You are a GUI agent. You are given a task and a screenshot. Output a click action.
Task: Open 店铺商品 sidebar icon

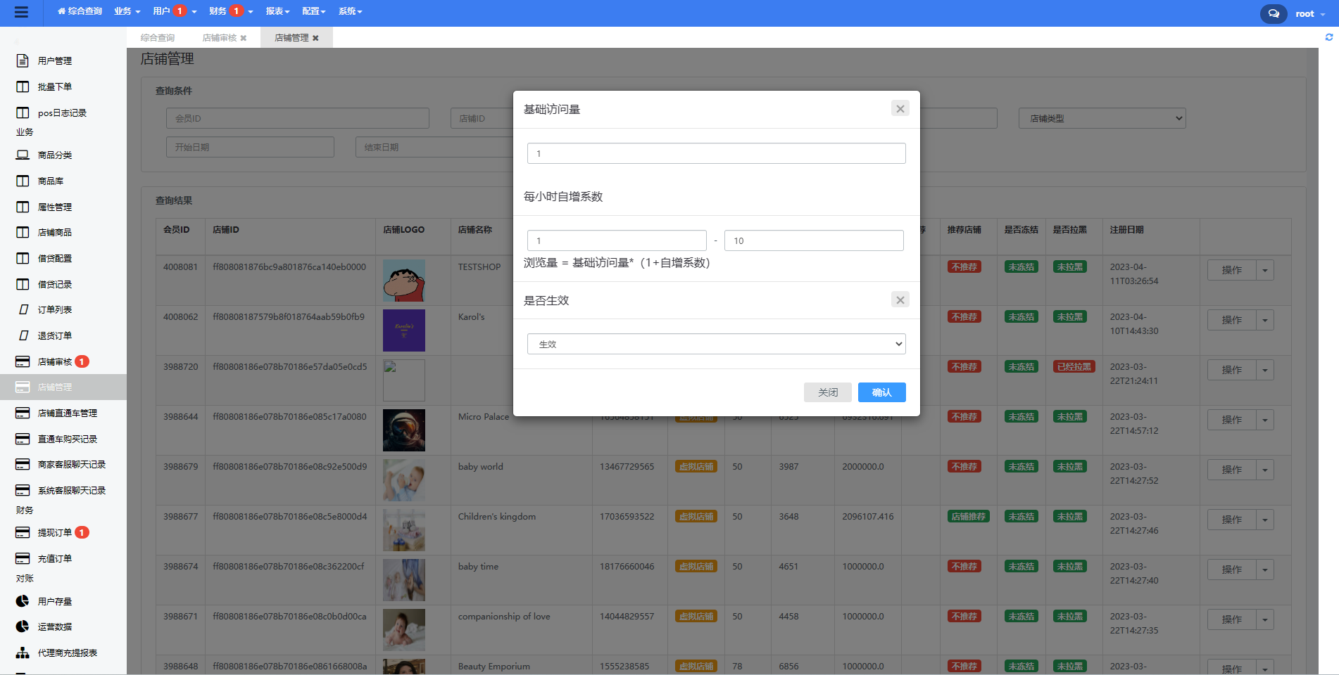click(x=23, y=232)
